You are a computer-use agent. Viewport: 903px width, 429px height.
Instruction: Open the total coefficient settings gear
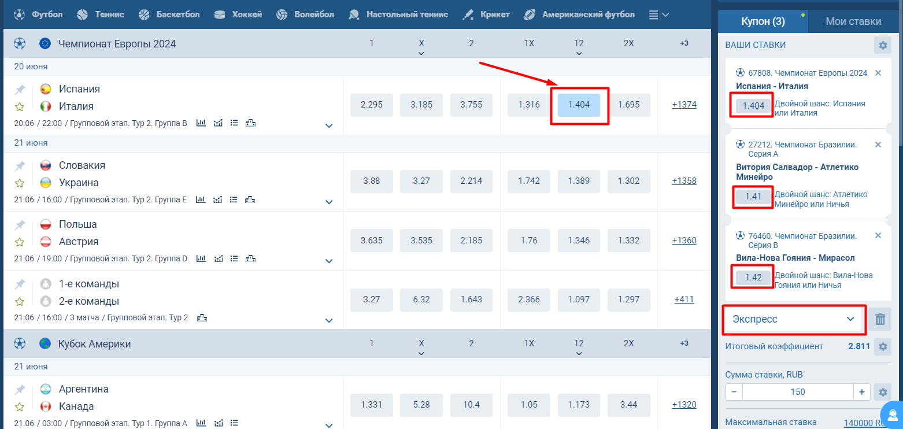882,347
